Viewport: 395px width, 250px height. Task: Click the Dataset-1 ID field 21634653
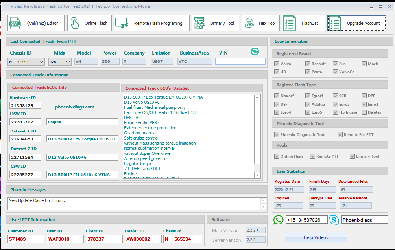pyautogui.click(x=25, y=139)
